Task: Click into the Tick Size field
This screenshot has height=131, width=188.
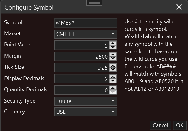Action: (x=81, y=68)
